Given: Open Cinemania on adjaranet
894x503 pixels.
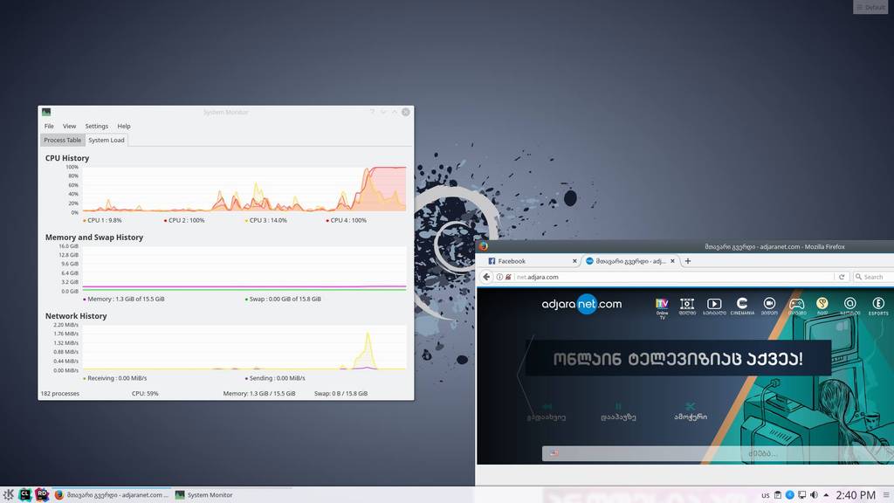Looking at the screenshot, I should pos(742,307).
